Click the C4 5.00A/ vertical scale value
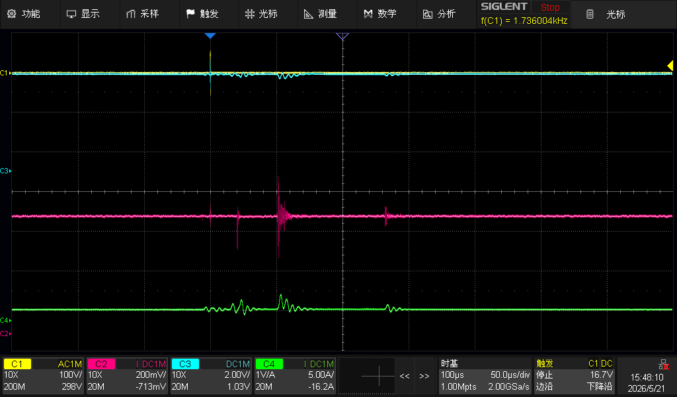 point(321,375)
